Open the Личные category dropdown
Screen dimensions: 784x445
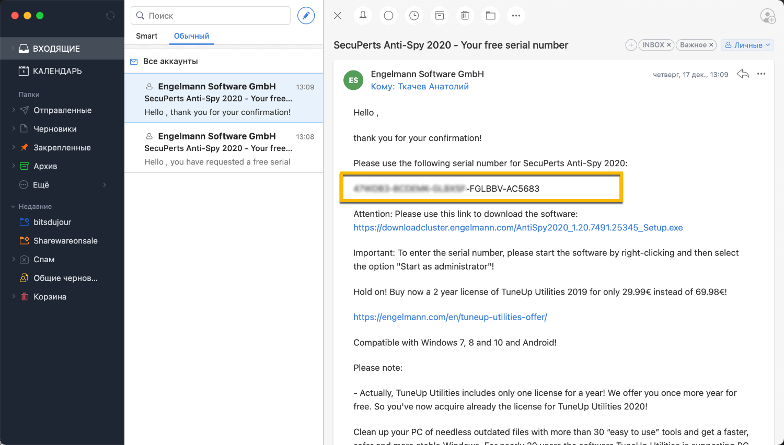point(747,45)
